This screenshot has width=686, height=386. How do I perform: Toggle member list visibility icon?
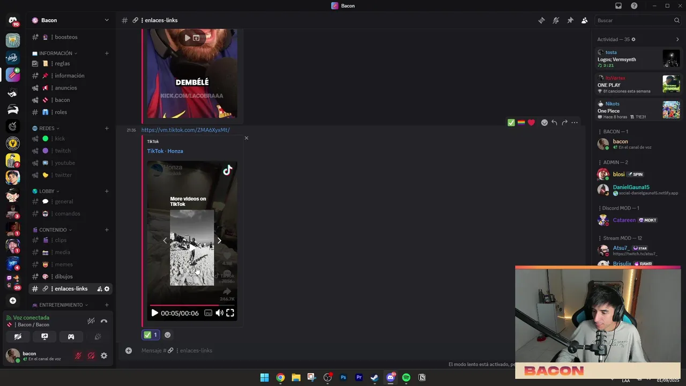(x=584, y=20)
